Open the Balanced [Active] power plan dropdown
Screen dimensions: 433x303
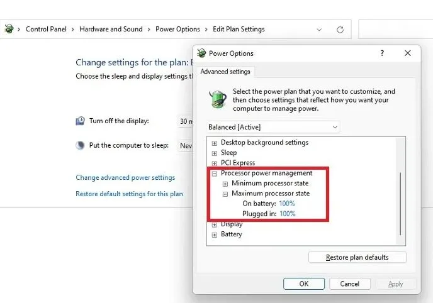tap(273, 127)
